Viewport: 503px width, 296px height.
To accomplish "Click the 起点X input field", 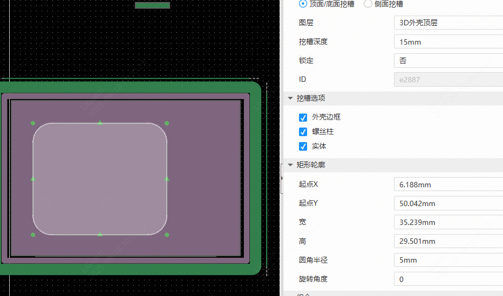I will [x=448, y=185].
